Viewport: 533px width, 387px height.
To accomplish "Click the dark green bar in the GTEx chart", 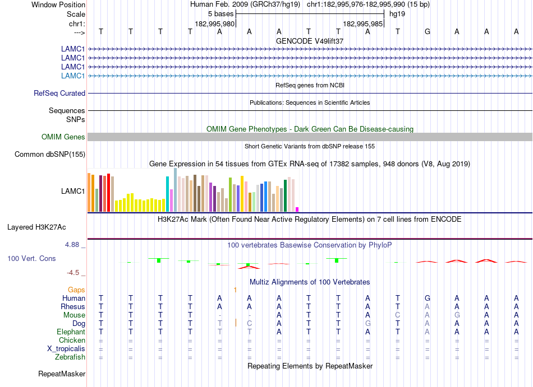I will (x=285, y=195).
